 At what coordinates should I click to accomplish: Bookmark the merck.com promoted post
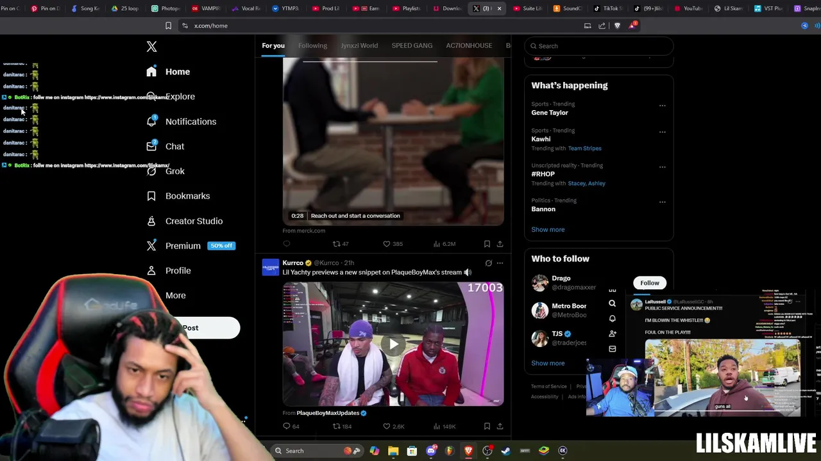pyautogui.click(x=487, y=244)
